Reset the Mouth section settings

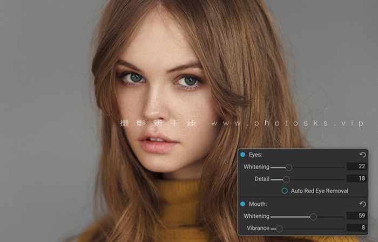click(362, 204)
